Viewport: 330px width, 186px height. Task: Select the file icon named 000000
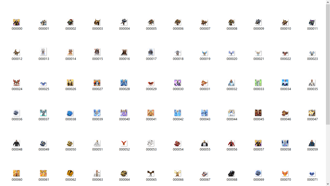tap(17, 22)
